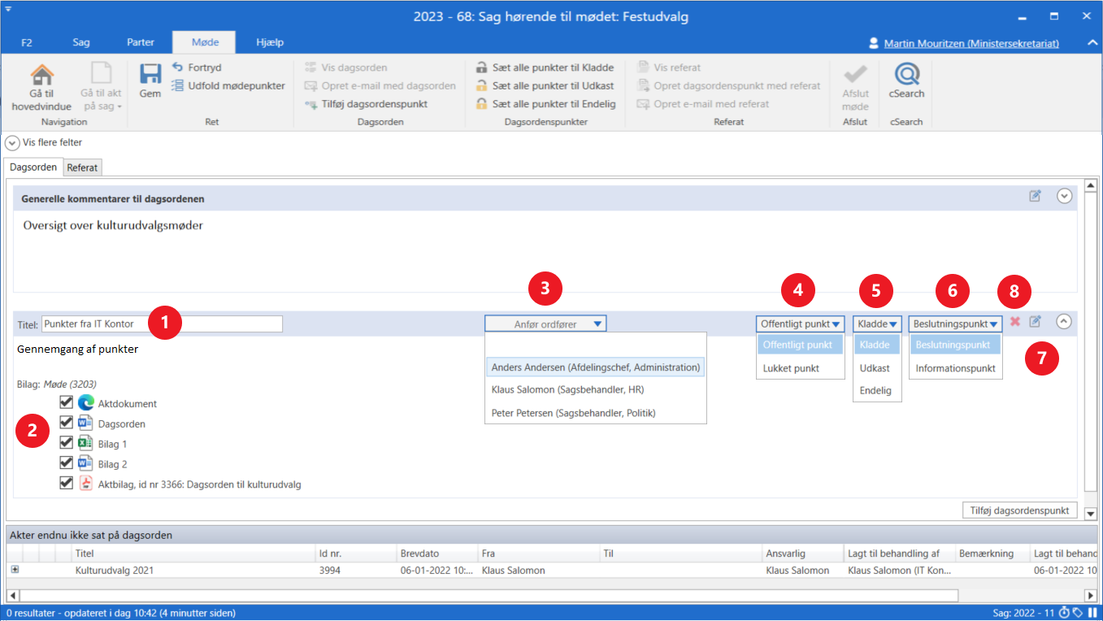Uncheck the Dagsorden attachment checkbox

[67, 423]
